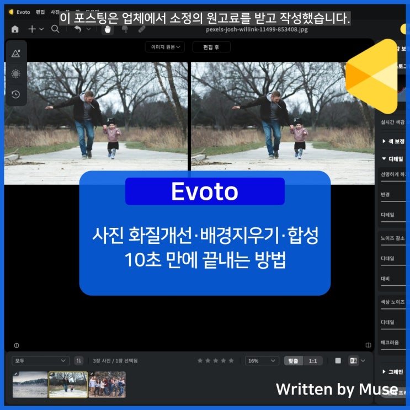The width and height of the screenshot is (410, 410).
Task: Click the Evoto logo in the menu bar
Action: [11, 12]
